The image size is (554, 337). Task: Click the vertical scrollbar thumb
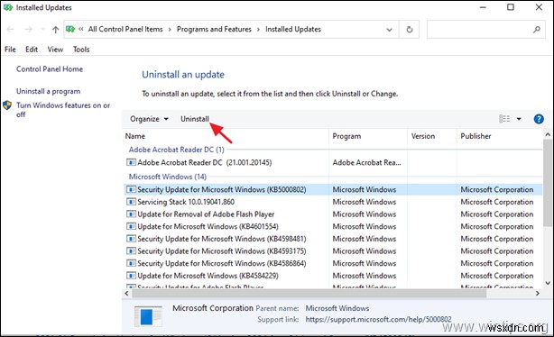pos(548,183)
